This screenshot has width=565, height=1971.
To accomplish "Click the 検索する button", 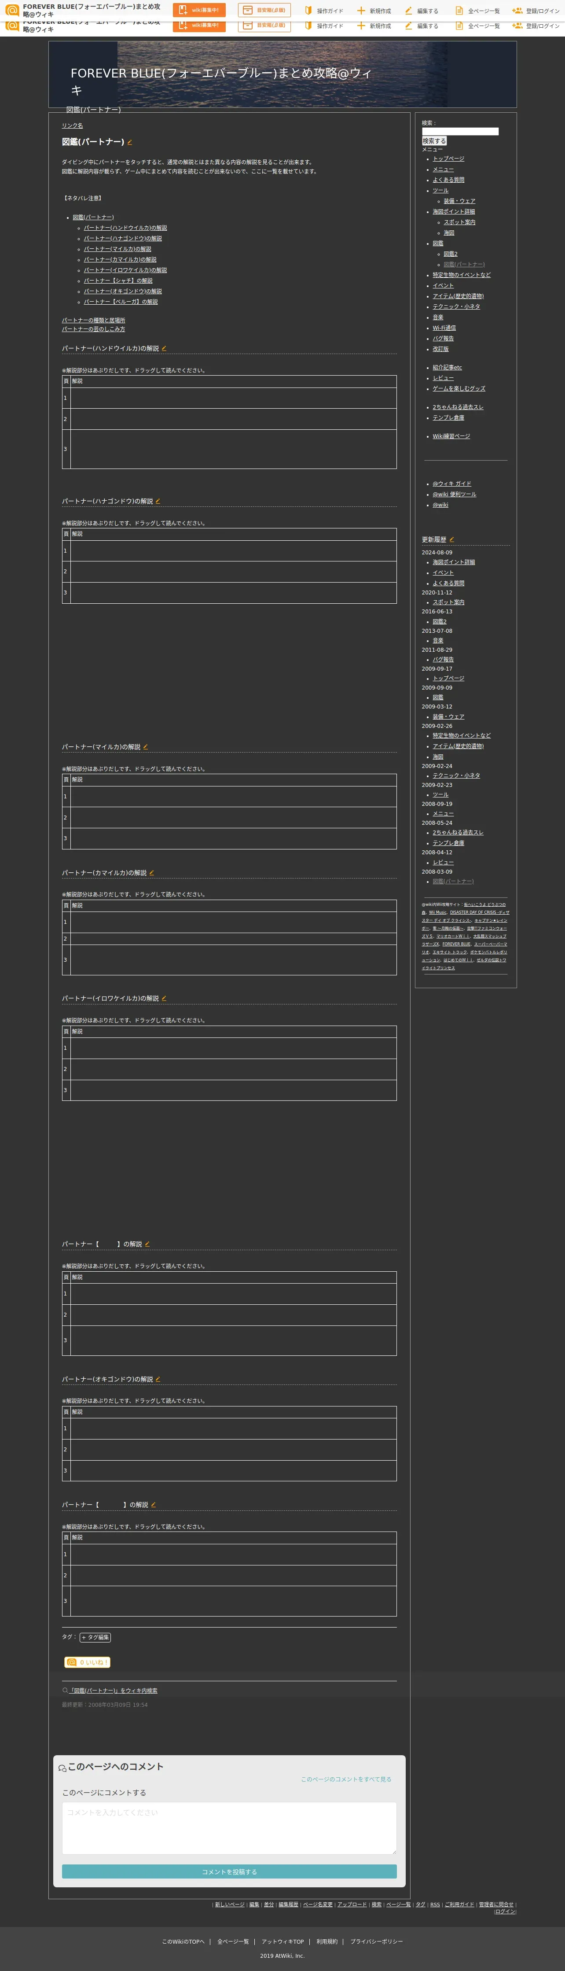I will [434, 141].
